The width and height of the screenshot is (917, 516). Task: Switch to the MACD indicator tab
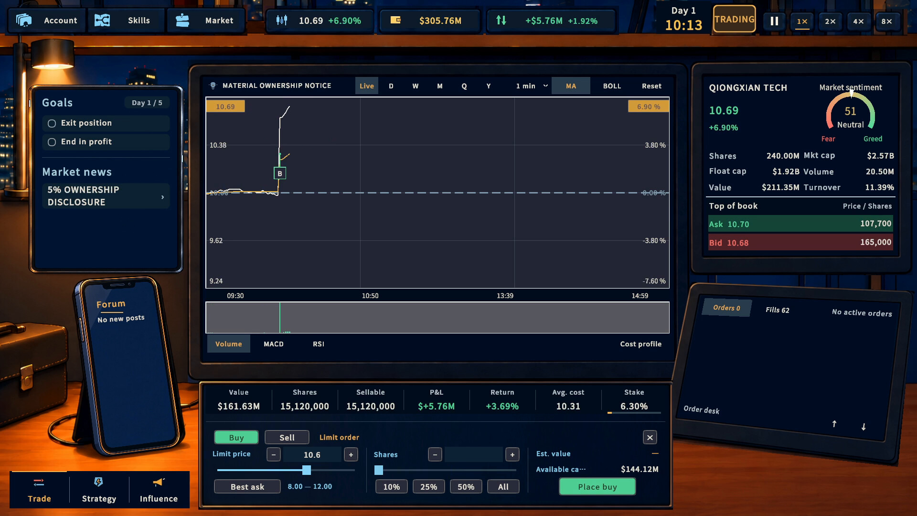pyautogui.click(x=274, y=344)
